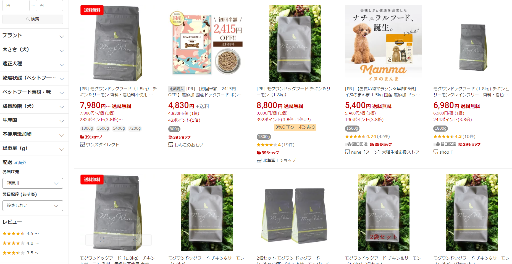Select the 3600g size option chip
This screenshot has width=512, height=264.
pos(103,129)
